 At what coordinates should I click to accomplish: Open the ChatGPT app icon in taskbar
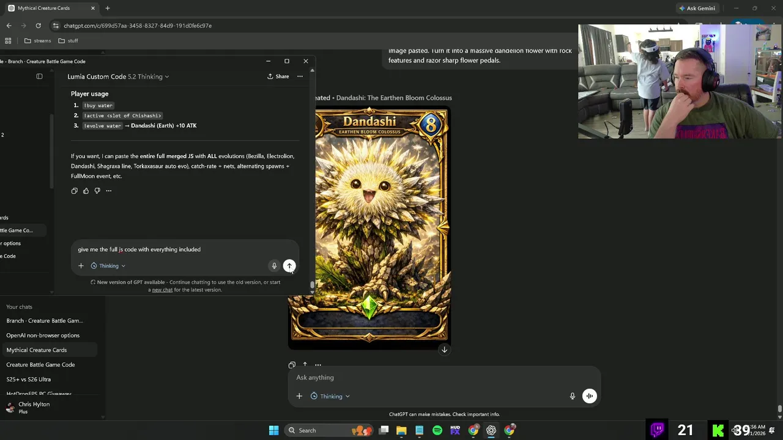(x=491, y=430)
